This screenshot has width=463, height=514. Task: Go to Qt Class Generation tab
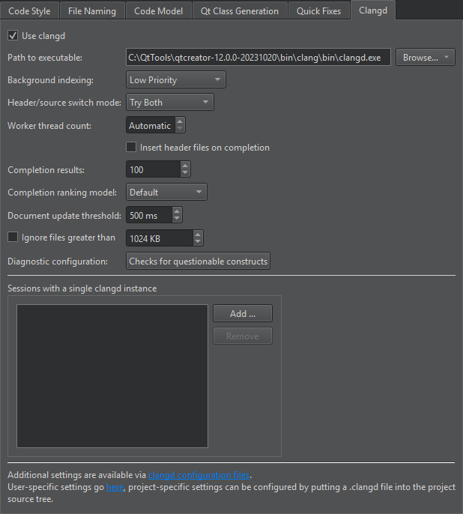pyautogui.click(x=239, y=11)
